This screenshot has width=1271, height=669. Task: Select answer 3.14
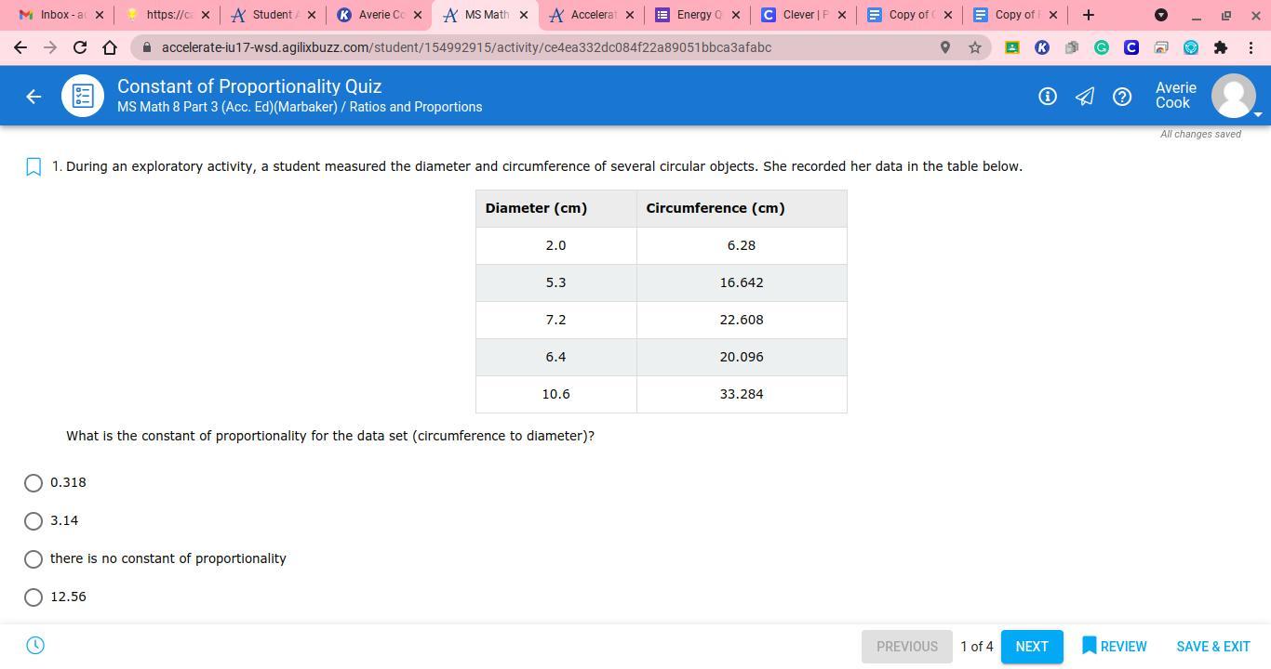(33, 521)
